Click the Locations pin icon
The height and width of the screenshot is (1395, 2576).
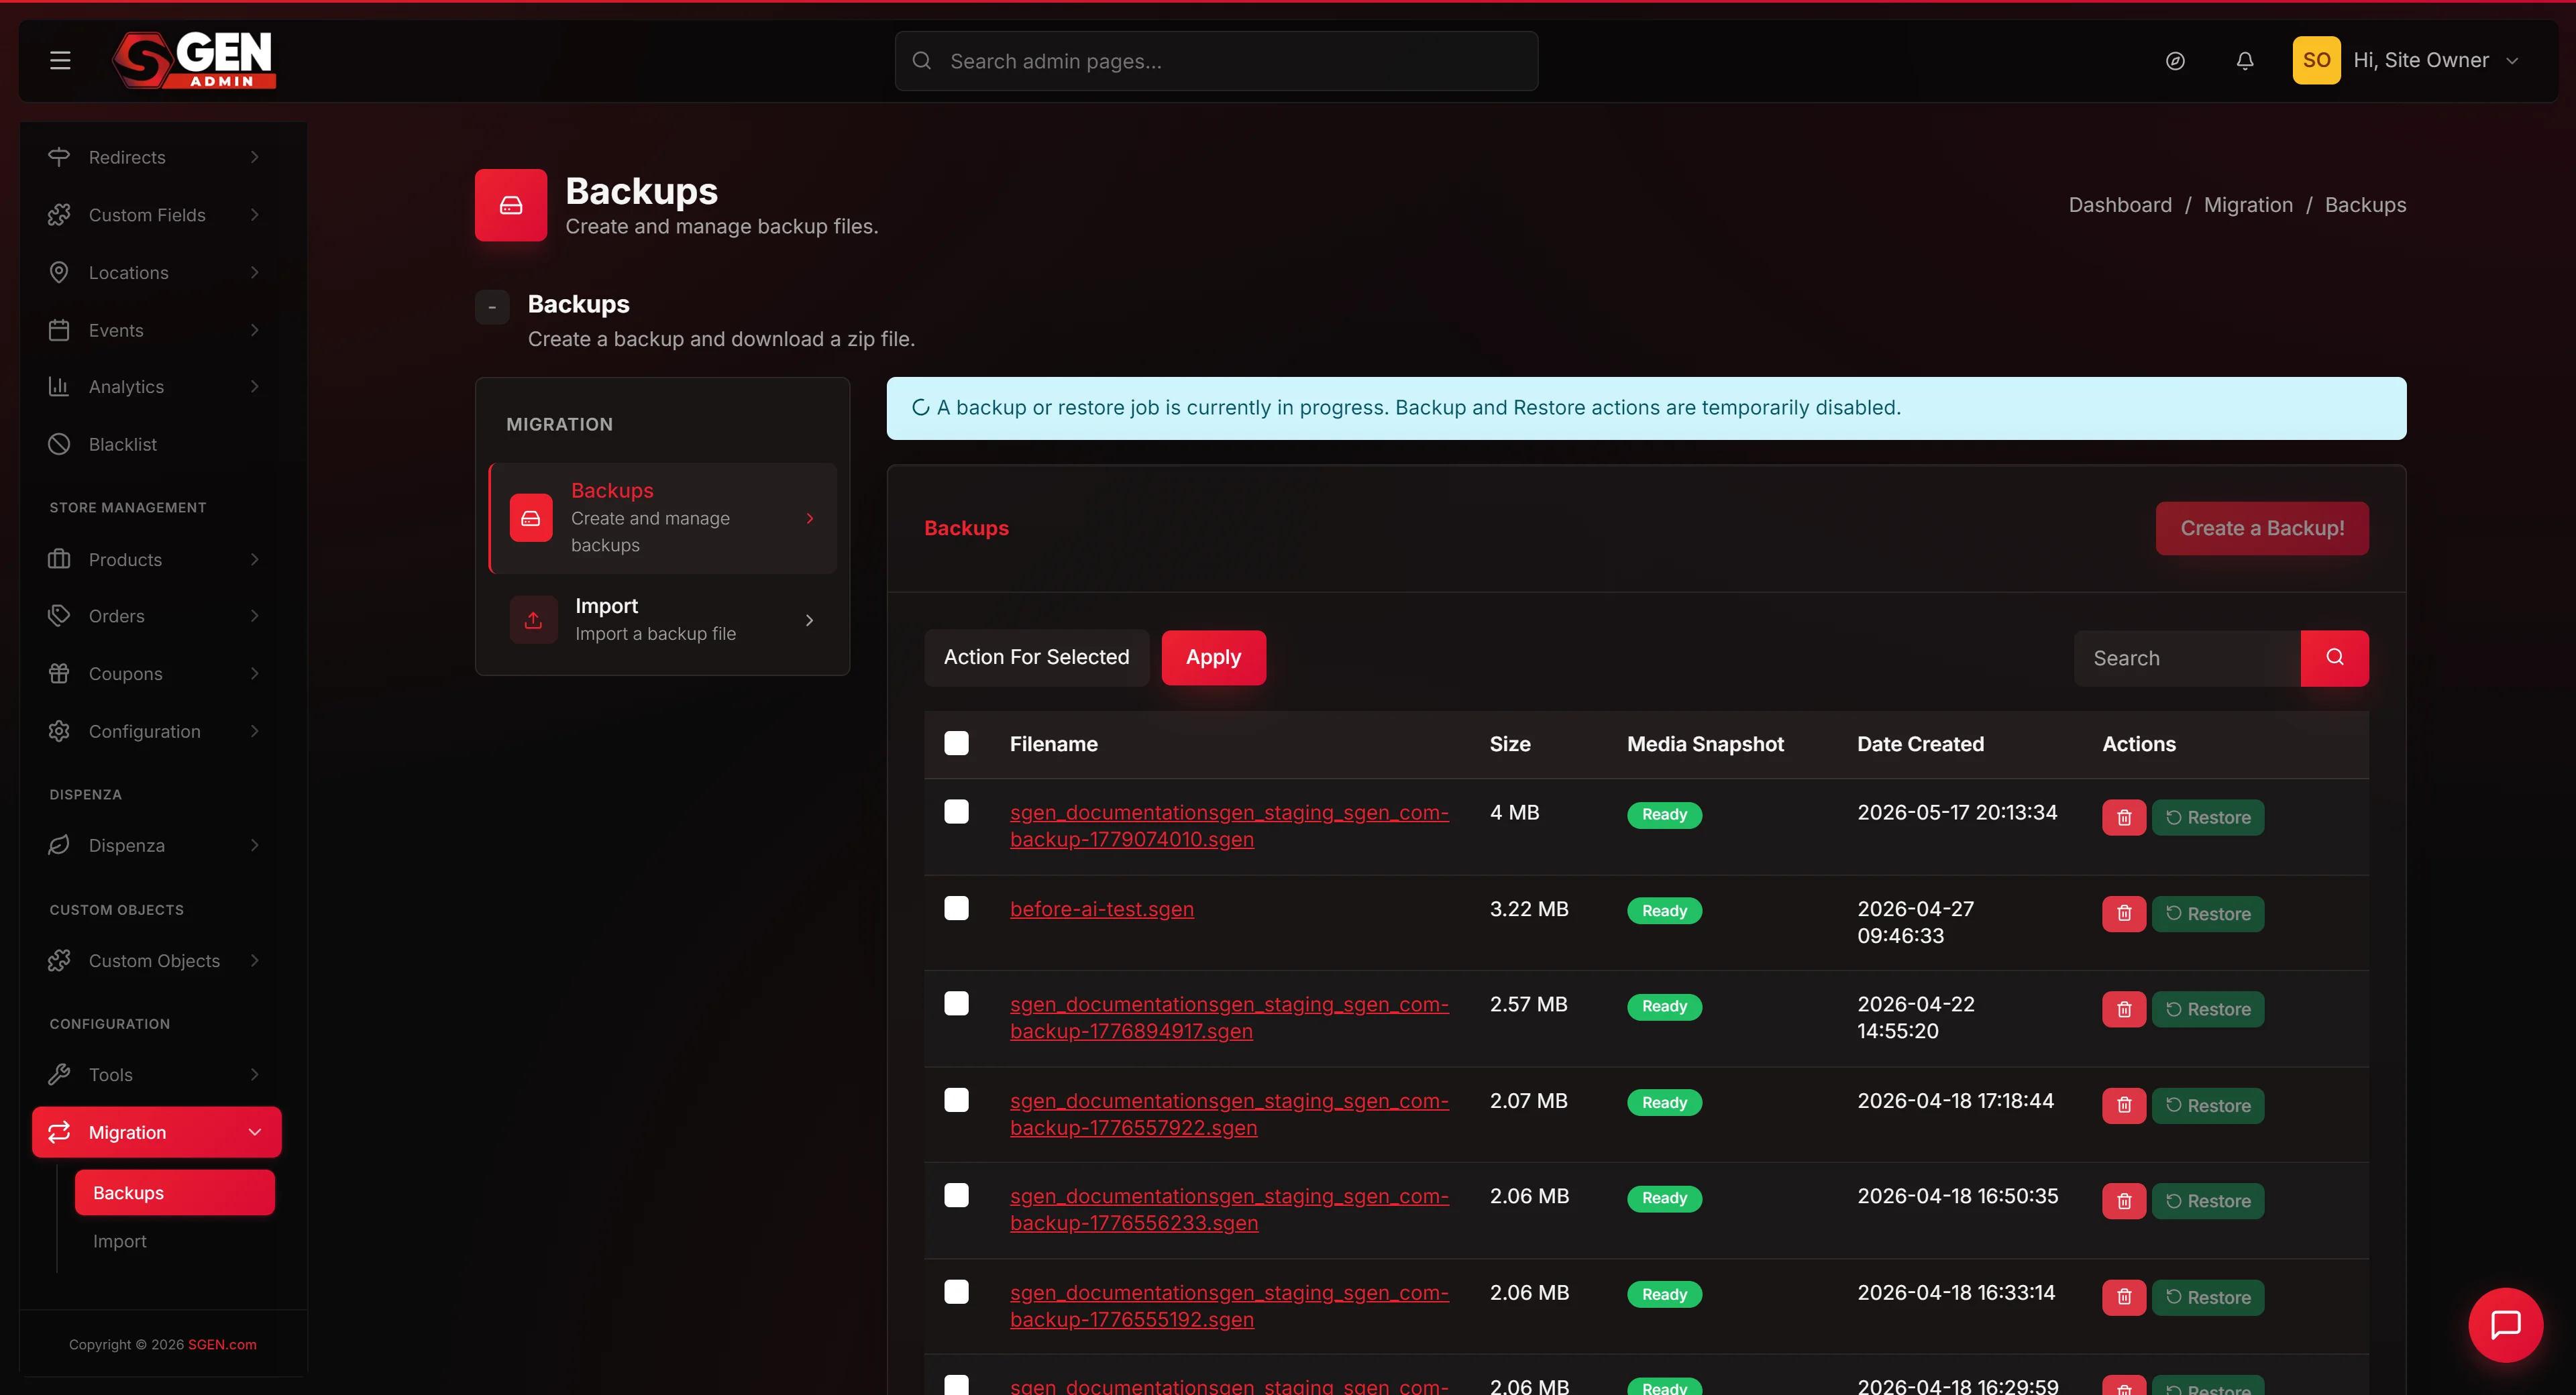[x=59, y=272]
